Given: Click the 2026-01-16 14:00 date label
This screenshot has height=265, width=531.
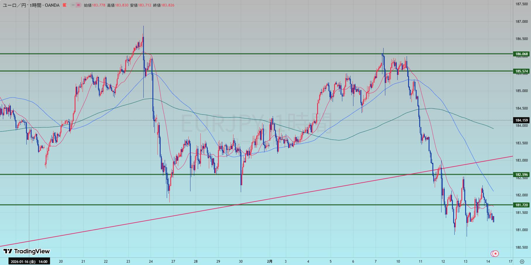Looking at the screenshot, I should [29, 261].
